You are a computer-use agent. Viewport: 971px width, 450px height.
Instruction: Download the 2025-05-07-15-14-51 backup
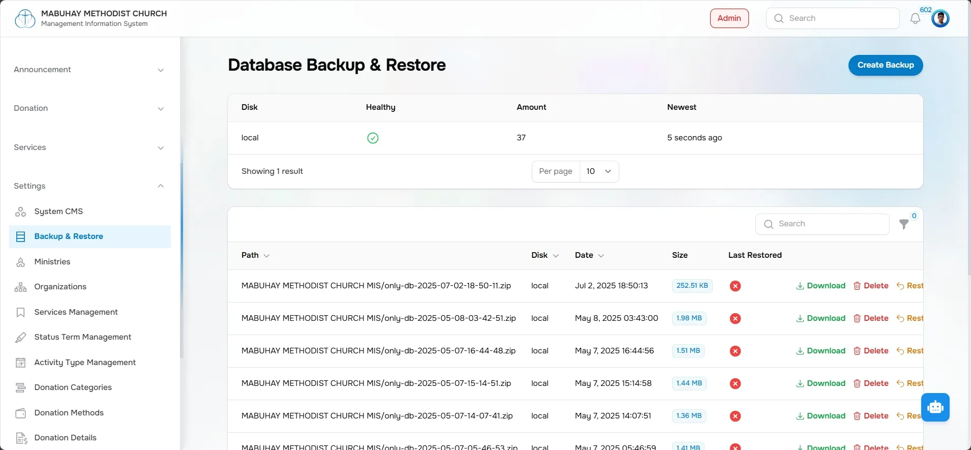(821, 383)
